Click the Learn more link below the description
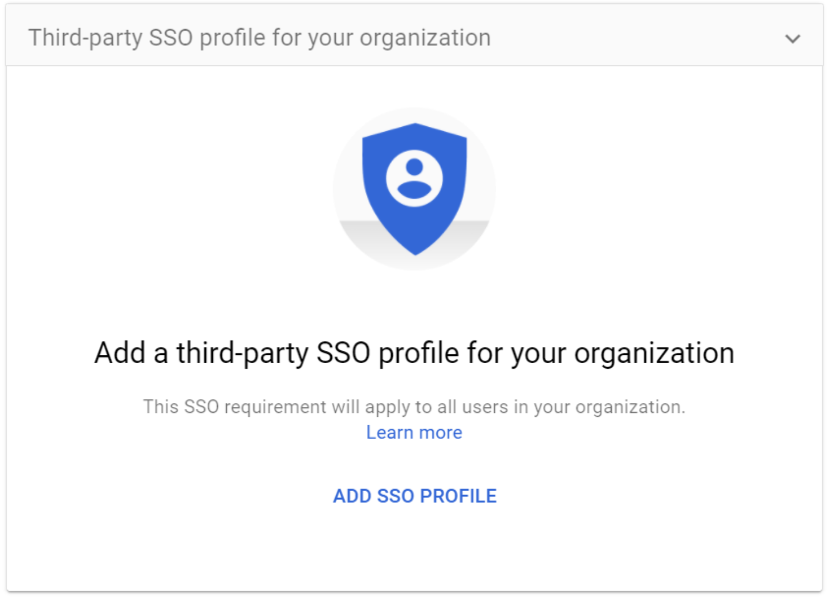Image resolution: width=830 pixels, height=599 pixels. [414, 432]
